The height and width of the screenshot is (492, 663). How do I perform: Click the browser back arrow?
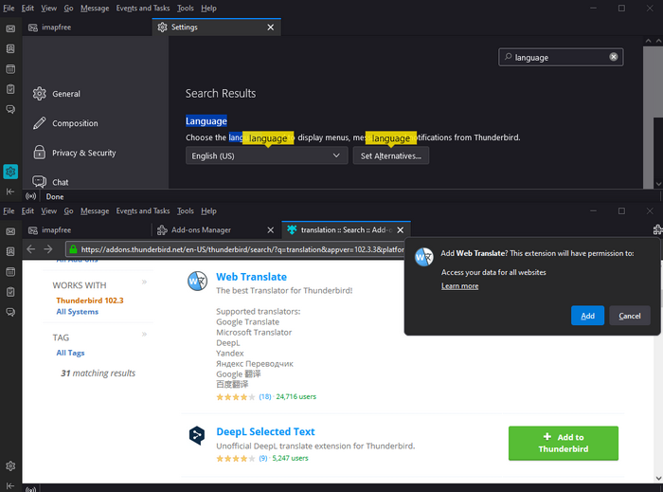[x=31, y=248]
